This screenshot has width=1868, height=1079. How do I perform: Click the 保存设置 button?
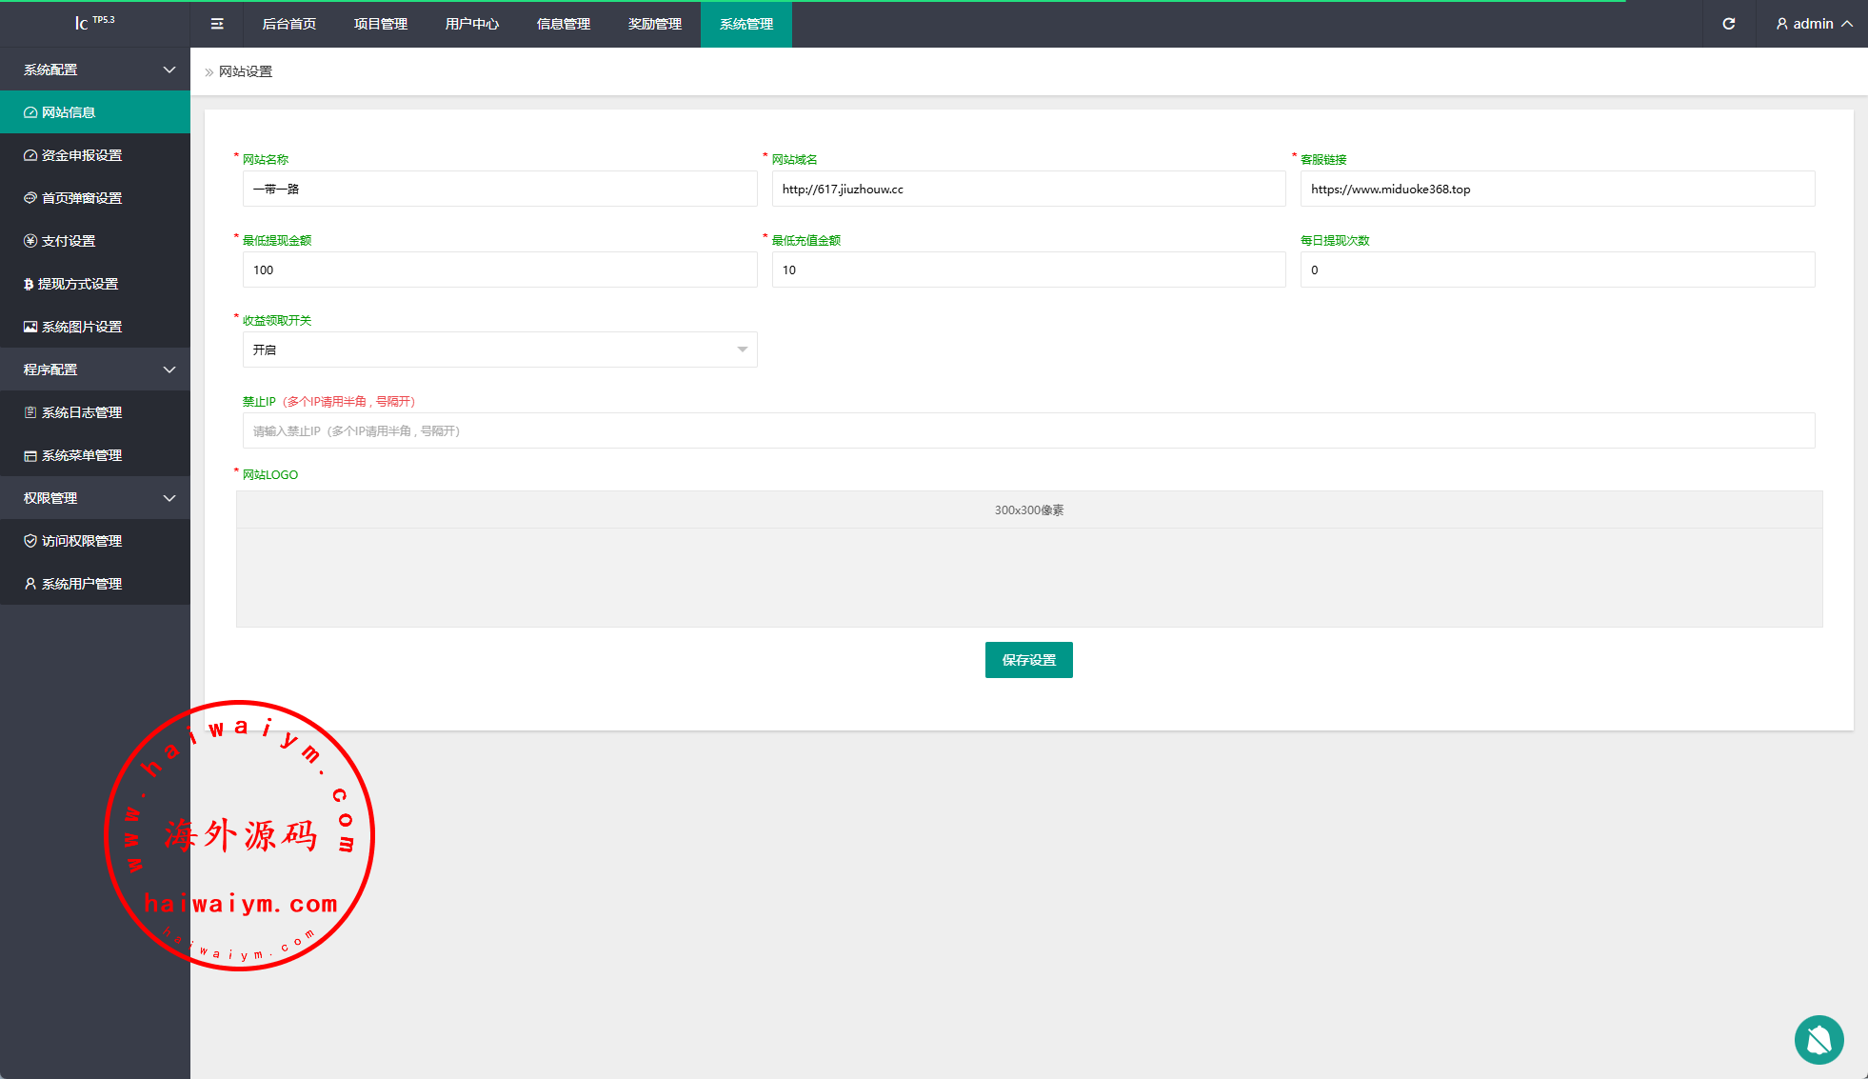(1028, 660)
